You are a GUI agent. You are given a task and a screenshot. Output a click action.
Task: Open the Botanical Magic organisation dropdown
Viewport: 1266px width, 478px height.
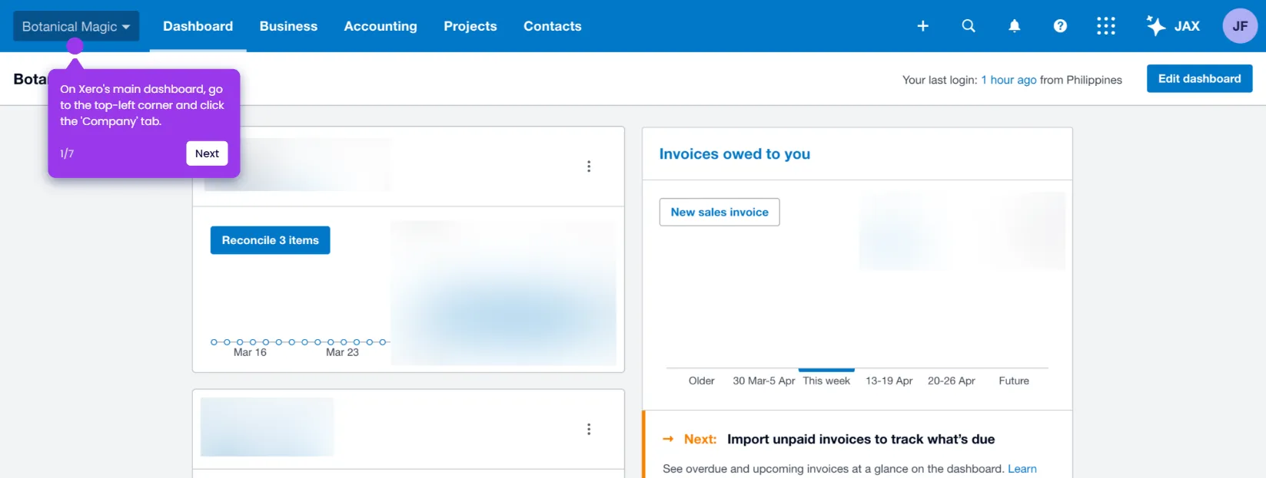point(76,26)
